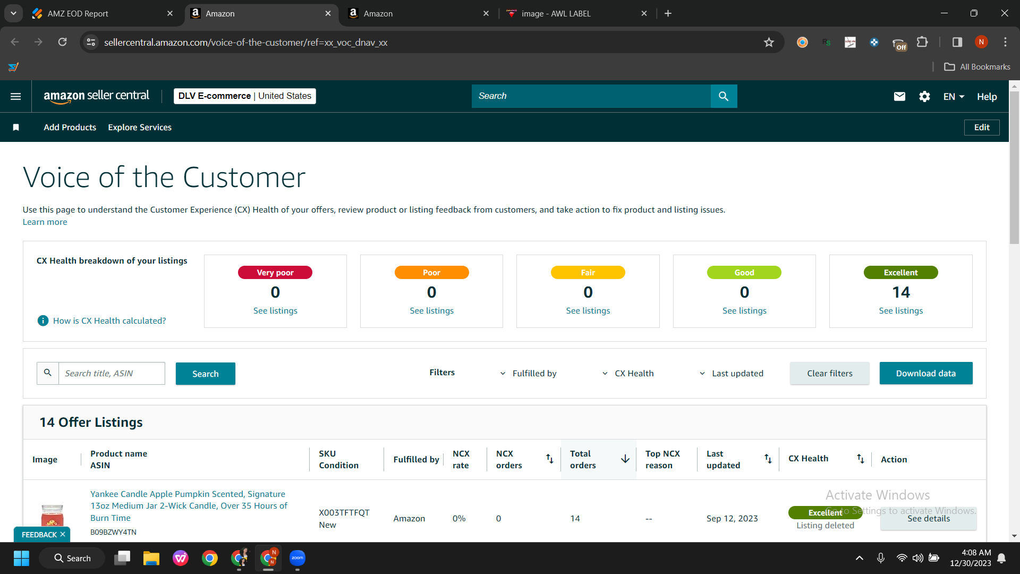This screenshot has height=574, width=1020.
Task: Switch to the second Amazon browser tab
Action: (419, 13)
